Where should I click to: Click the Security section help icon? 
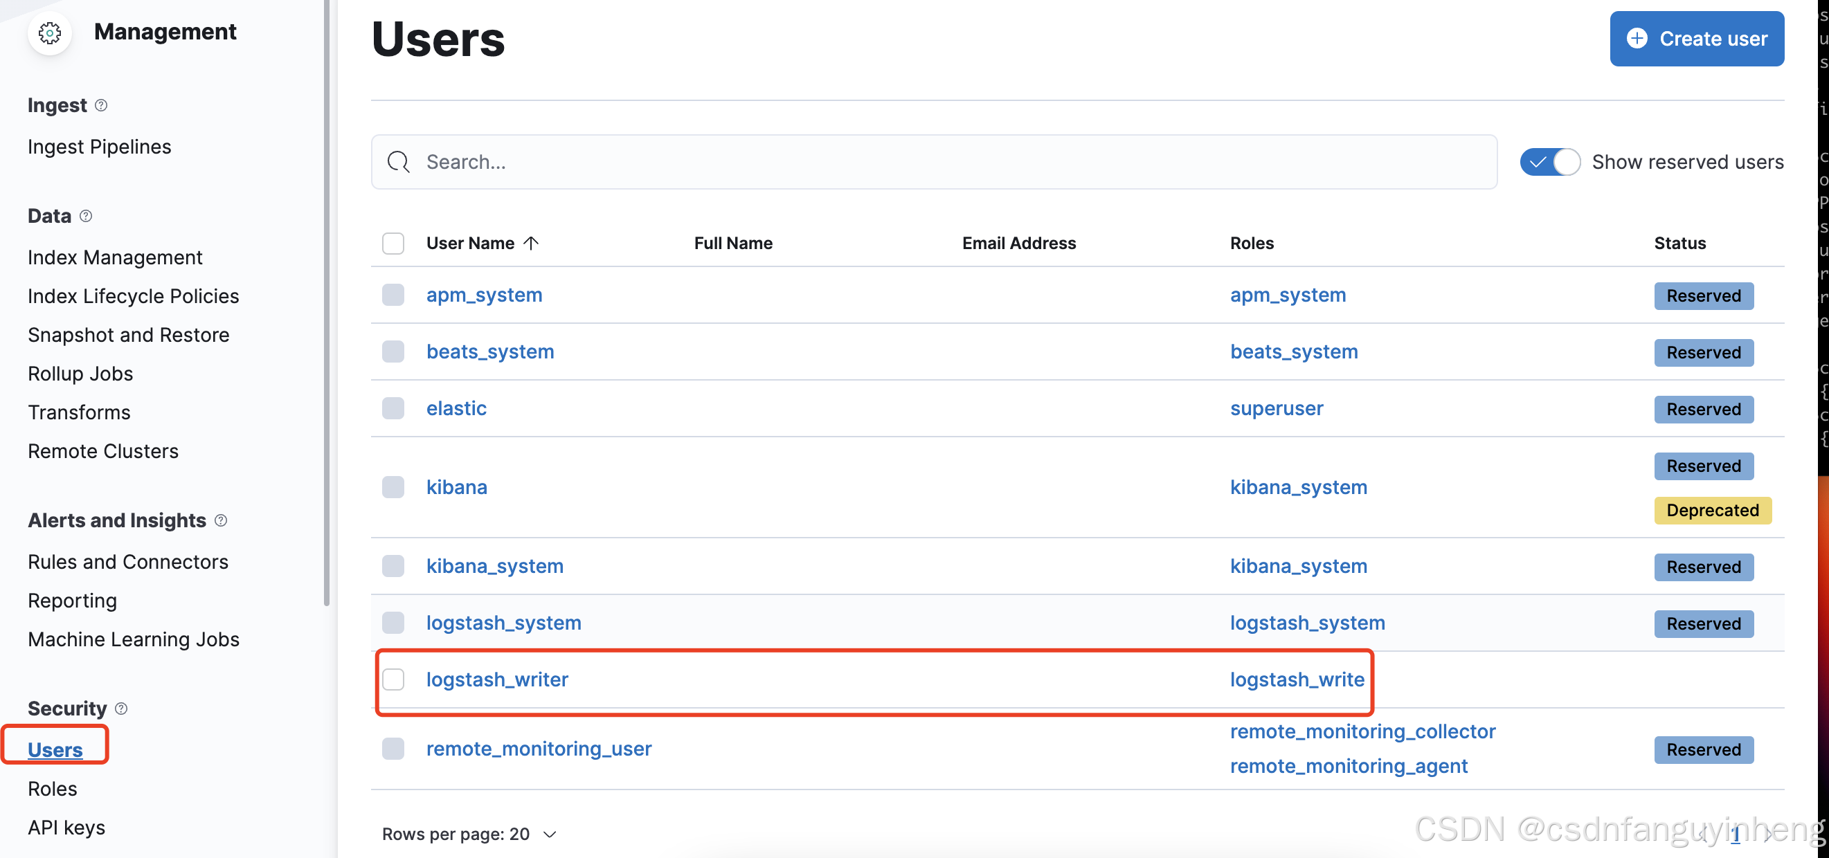121,709
